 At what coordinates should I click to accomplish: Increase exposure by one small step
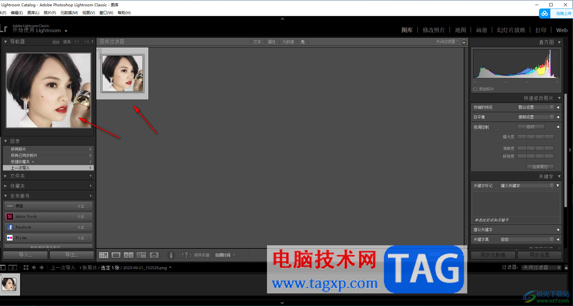tap(539, 137)
